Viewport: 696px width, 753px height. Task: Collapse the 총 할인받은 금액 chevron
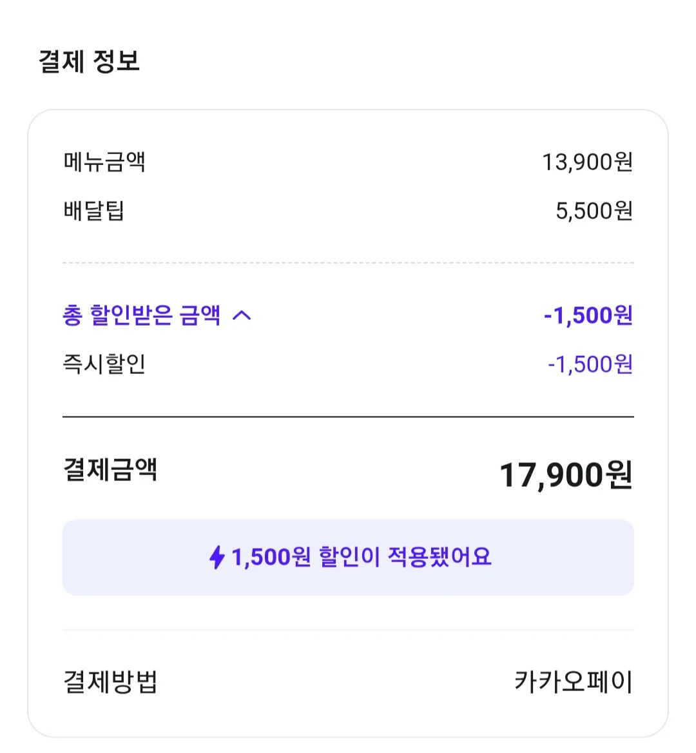pos(242,315)
